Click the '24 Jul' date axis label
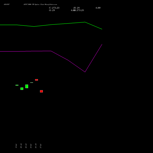This screenshot has width=153, height=153. [36, 146]
